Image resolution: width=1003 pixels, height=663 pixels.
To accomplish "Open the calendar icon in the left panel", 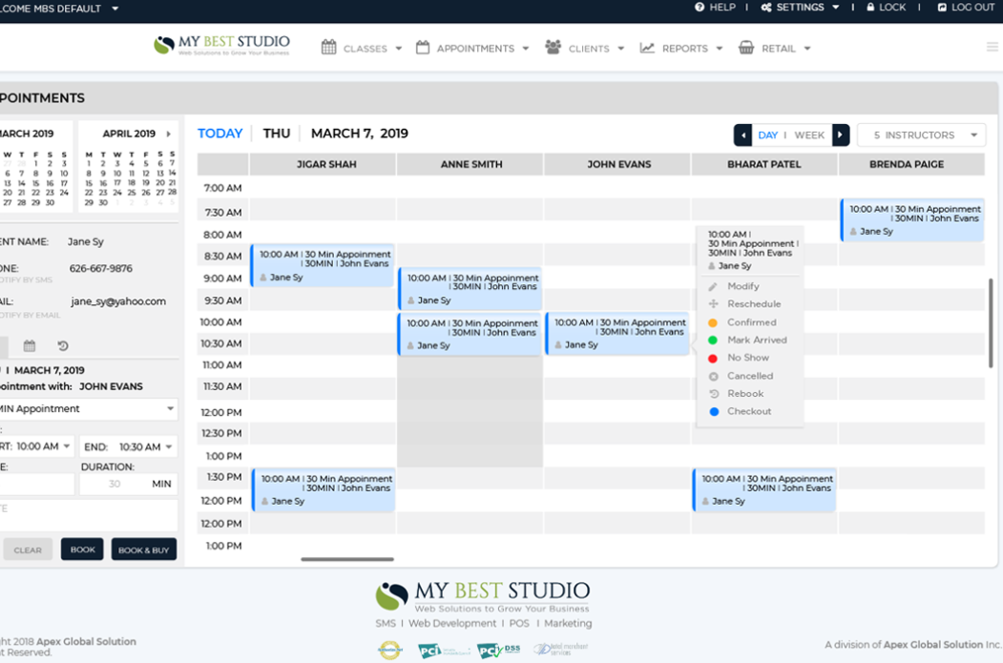I will [30, 345].
